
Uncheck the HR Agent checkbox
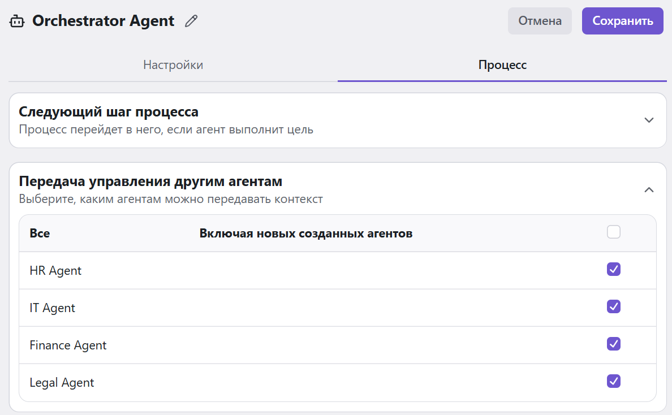click(614, 269)
